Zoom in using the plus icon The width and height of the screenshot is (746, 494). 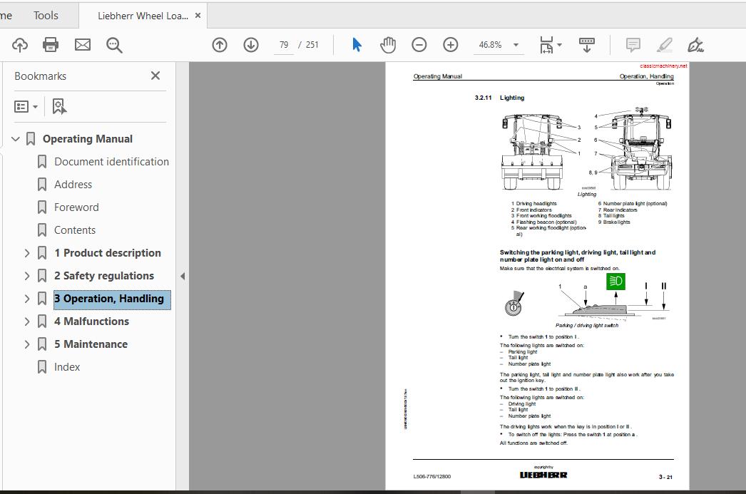pos(451,44)
